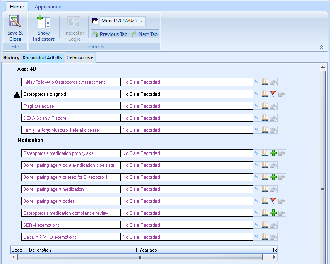This screenshot has height=264, width=330.
Task: Click No Data Recorded field for DEXA Scan
Action: [187, 118]
